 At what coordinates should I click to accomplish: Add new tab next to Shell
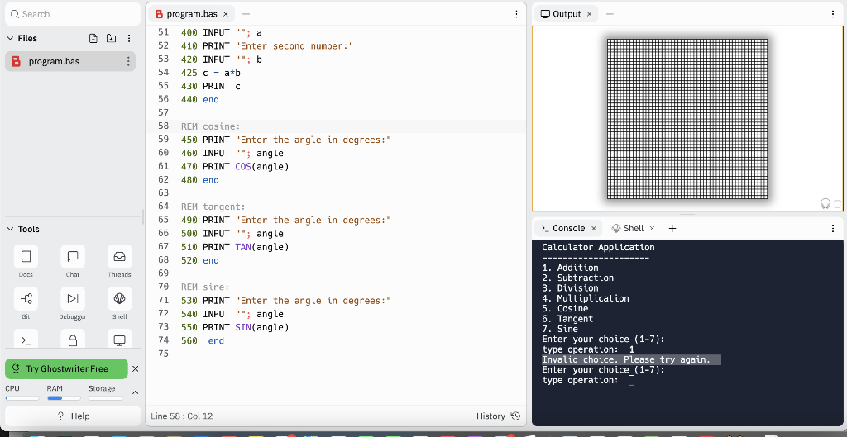click(672, 228)
